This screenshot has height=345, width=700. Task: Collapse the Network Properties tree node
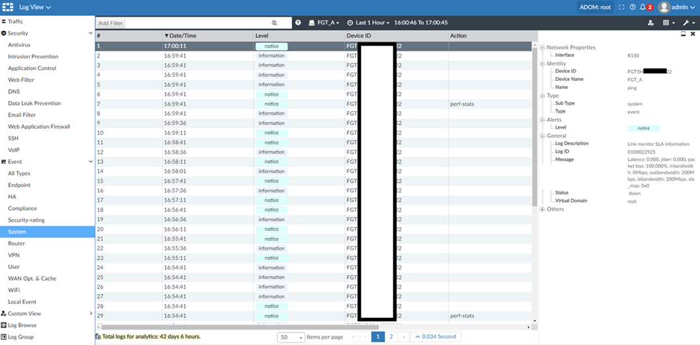coord(543,47)
